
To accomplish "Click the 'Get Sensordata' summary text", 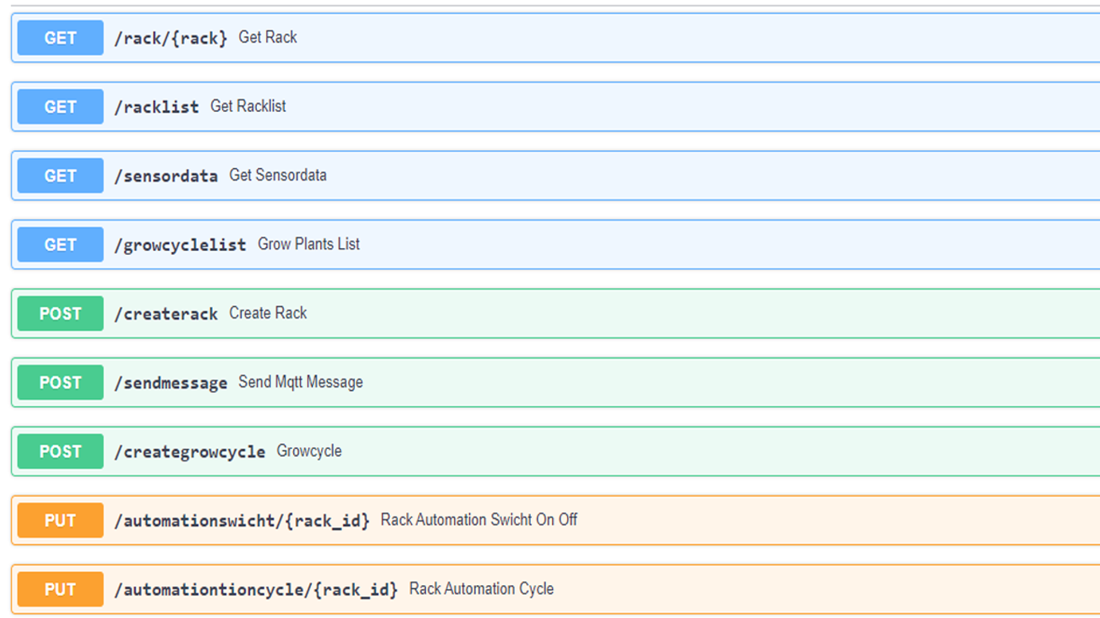I will [x=278, y=175].
